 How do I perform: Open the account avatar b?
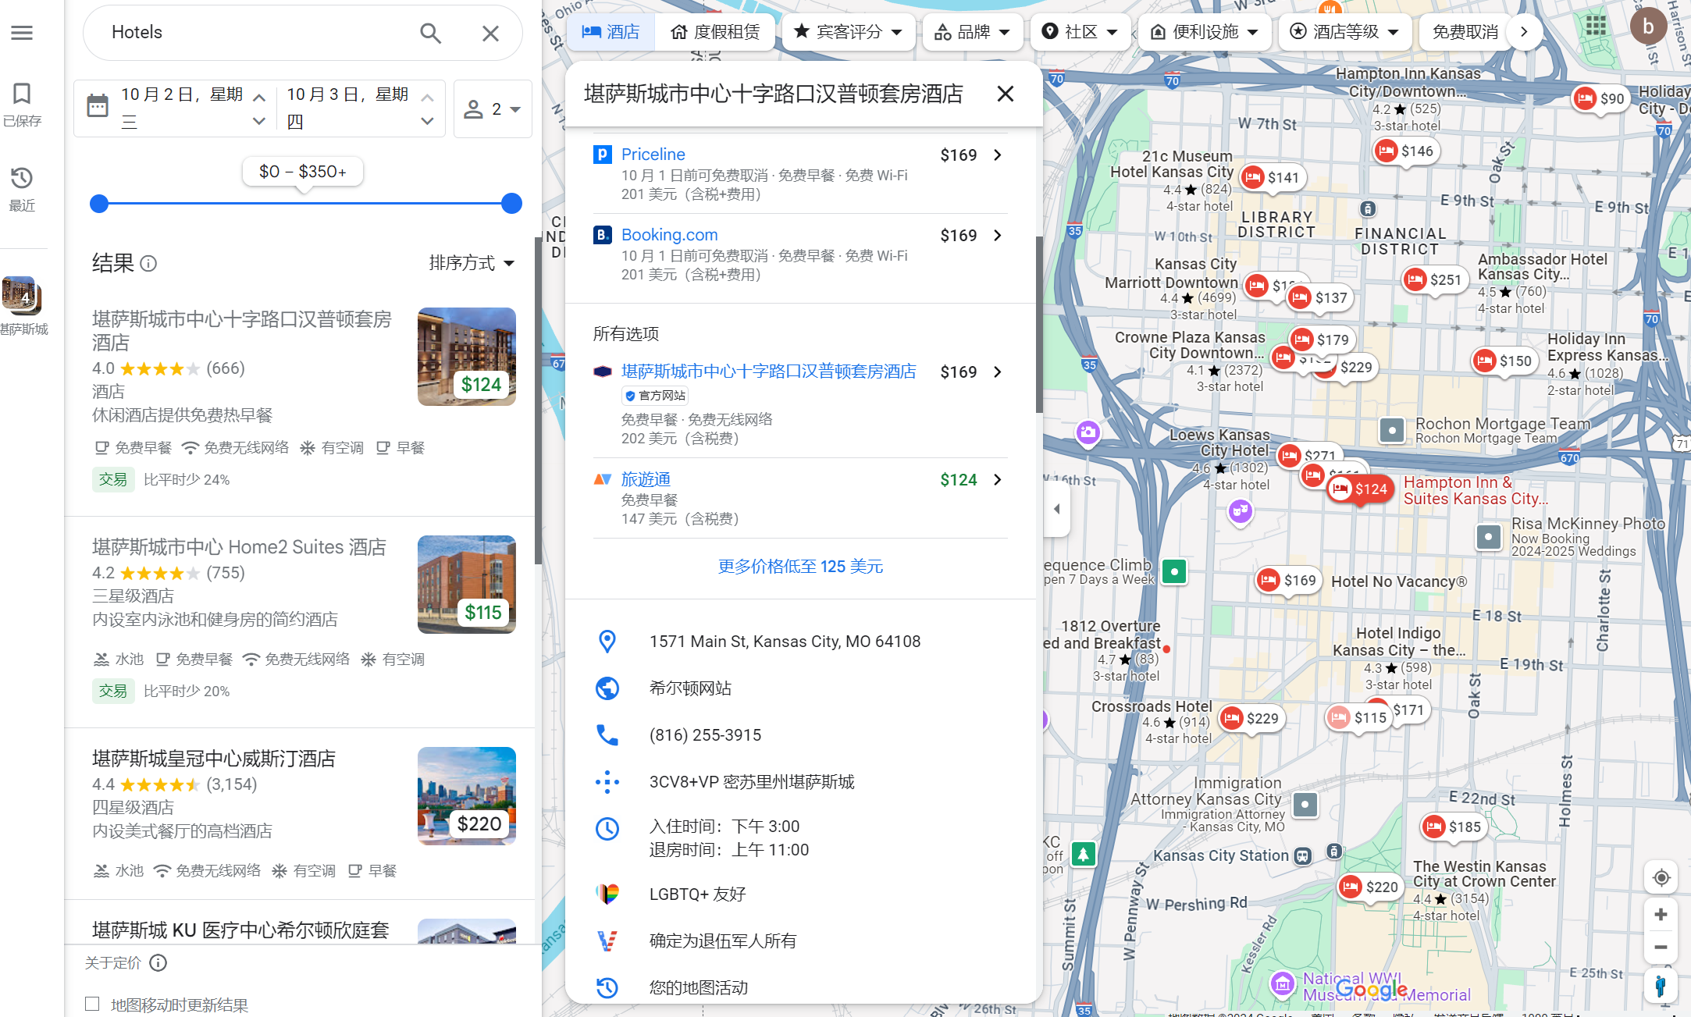coord(1647,27)
